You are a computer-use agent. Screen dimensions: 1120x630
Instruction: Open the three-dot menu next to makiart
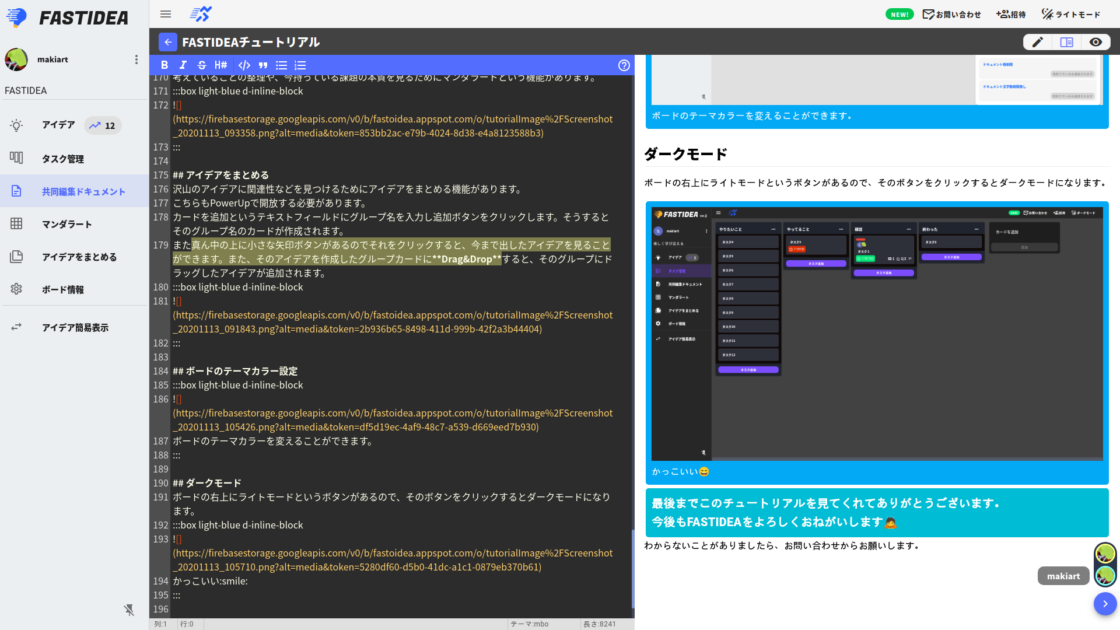click(x=136, y=60)
